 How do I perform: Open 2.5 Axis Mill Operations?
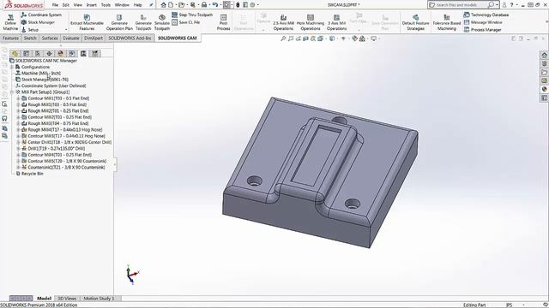(x=283, y=22)
